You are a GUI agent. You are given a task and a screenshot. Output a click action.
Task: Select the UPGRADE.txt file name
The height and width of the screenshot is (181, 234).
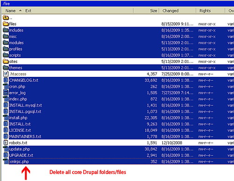pyautogui.click(x=21, y=155)
